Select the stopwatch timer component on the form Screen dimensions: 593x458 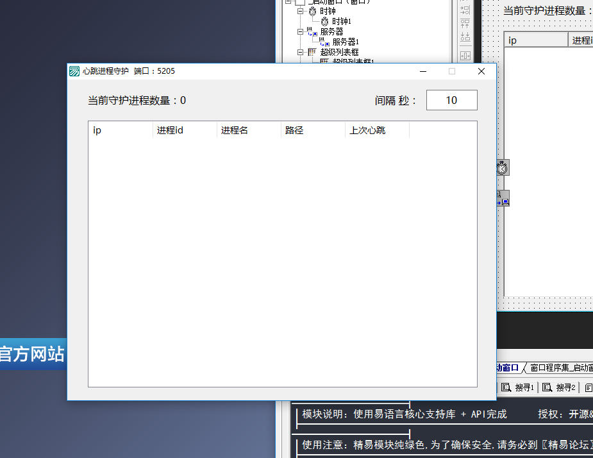(502, 167)
